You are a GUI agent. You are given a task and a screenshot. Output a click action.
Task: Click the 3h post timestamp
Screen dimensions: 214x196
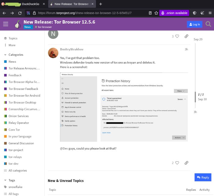point(186,49)
